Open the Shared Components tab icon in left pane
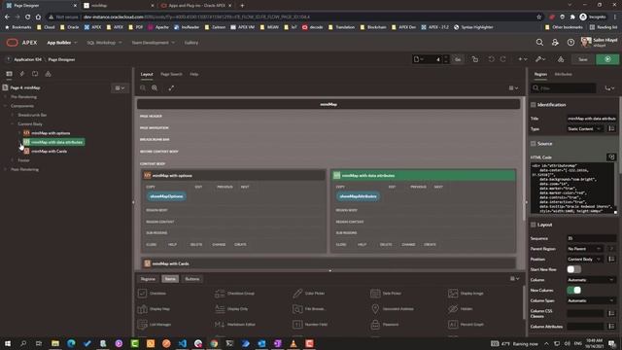Viewport: 622px width, 350px height. tap(48, 74)
